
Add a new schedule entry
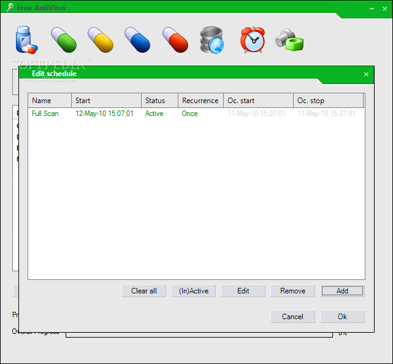pyautogui.click(x=342, y=291)
